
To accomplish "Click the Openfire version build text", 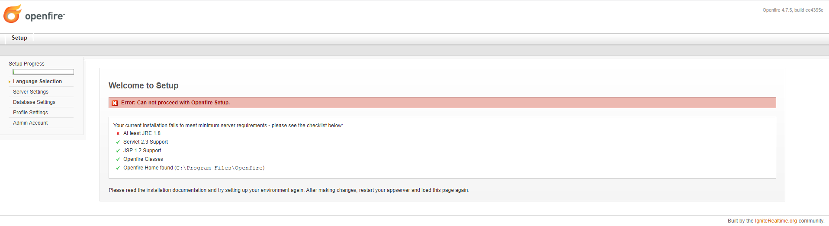I will pyautogui.click(x=793, y=10).
